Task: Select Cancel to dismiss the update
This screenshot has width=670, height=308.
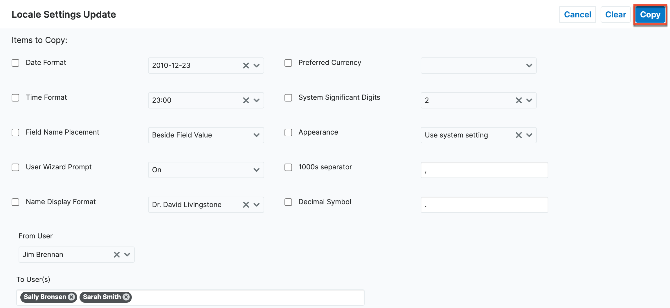Action: pyautogui.click(x=577, y=15)
